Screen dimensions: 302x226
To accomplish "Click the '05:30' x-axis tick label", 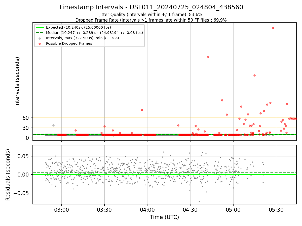I will (x=276, y=209).
